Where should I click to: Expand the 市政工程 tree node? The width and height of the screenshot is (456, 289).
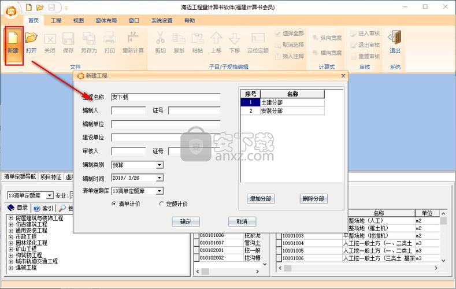(11, 236)
